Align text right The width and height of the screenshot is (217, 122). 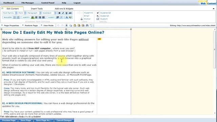coord(40,17)
